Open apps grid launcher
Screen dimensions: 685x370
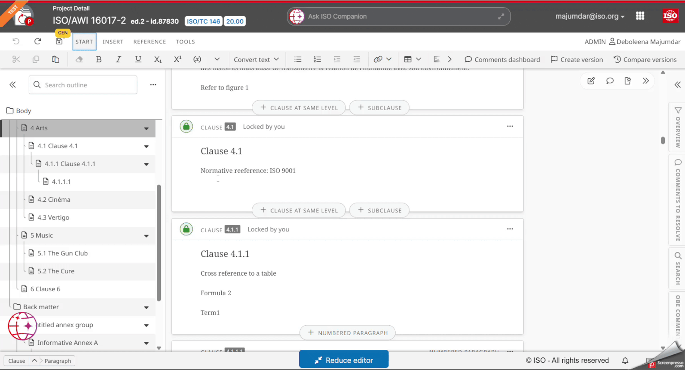click(640, 16)
